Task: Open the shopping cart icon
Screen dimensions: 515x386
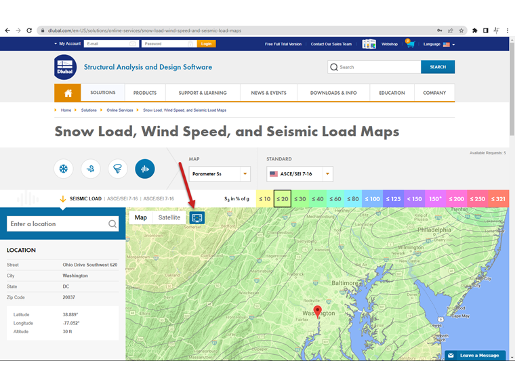Action: (410, 43)
